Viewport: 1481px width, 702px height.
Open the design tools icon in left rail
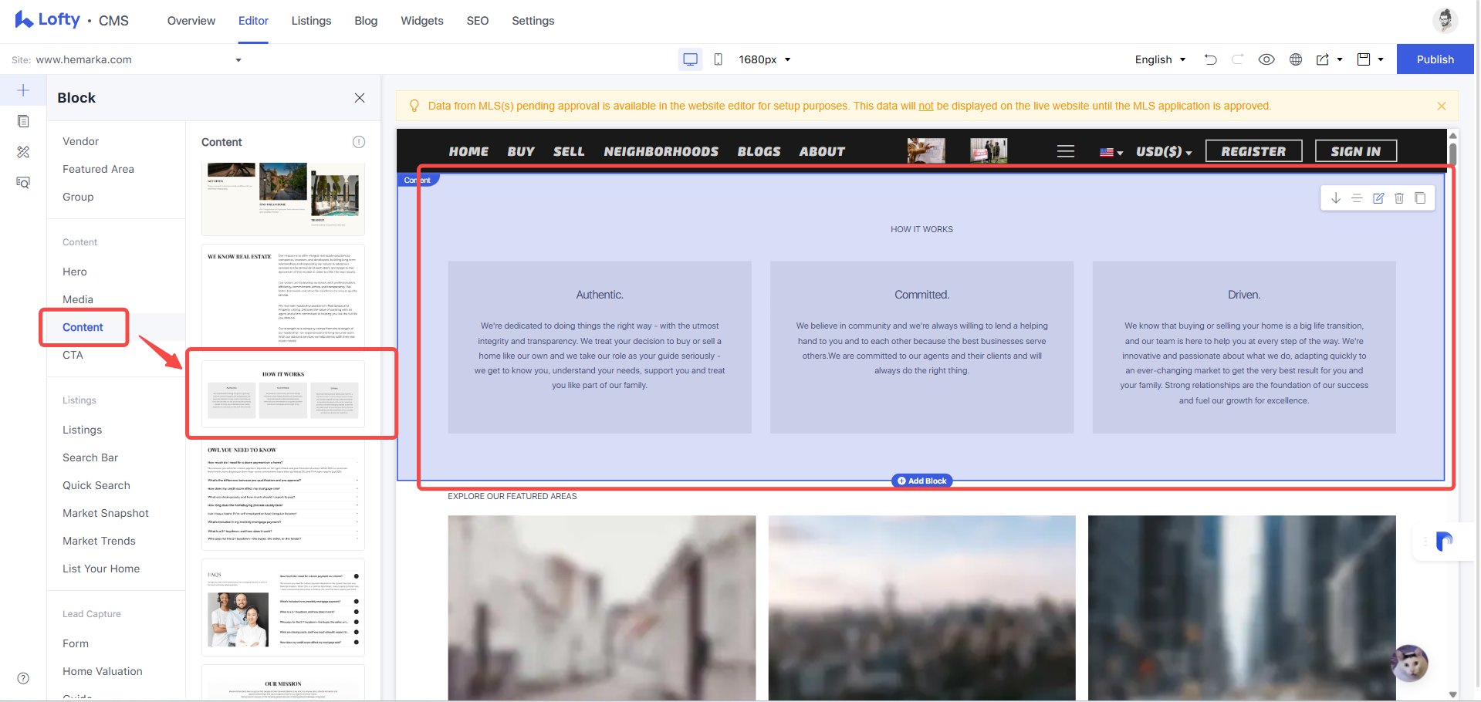pos(23,152)
